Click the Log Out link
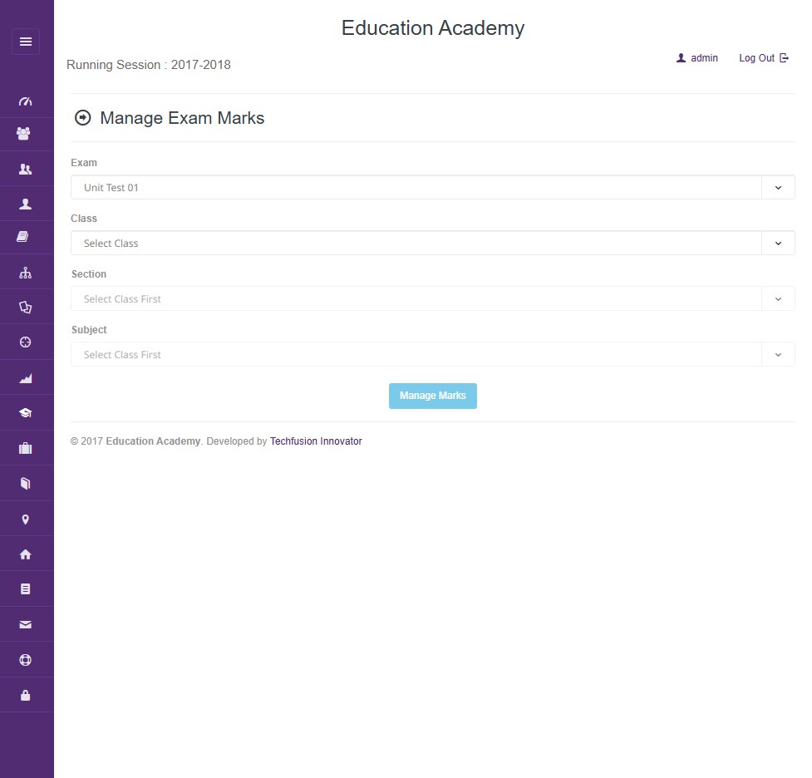The width and height of the screenshot is (812, 778). (x=764, y=58)
